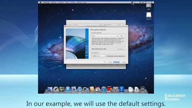This screenshot has width=192, height=108.
Task: Click the blue TrueCrypt dock icon
Action: tap(121, 89)
